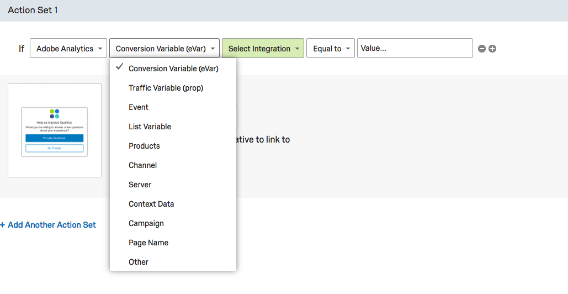Viewport: 568px width, 294px height.
Task: Open the Equal to operator dropdown
Action: 330,48
